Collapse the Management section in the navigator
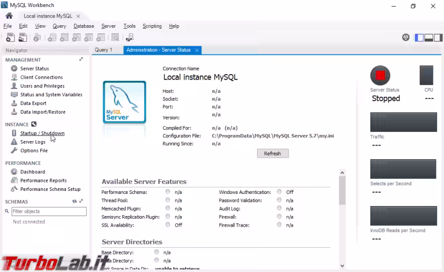444x272 pixels. [81, 59]
